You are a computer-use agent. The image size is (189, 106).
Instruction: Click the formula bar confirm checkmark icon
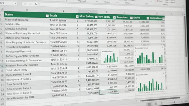tap(30, 4)
